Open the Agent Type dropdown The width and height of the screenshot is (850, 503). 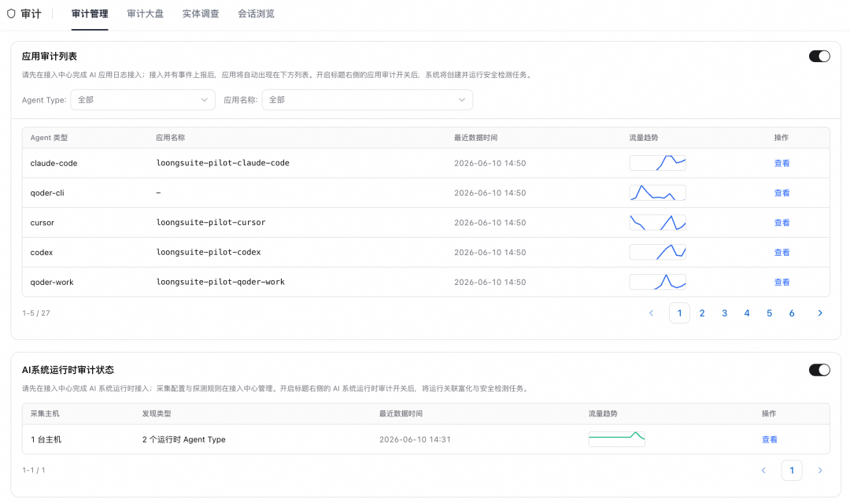tap(143, 100)
